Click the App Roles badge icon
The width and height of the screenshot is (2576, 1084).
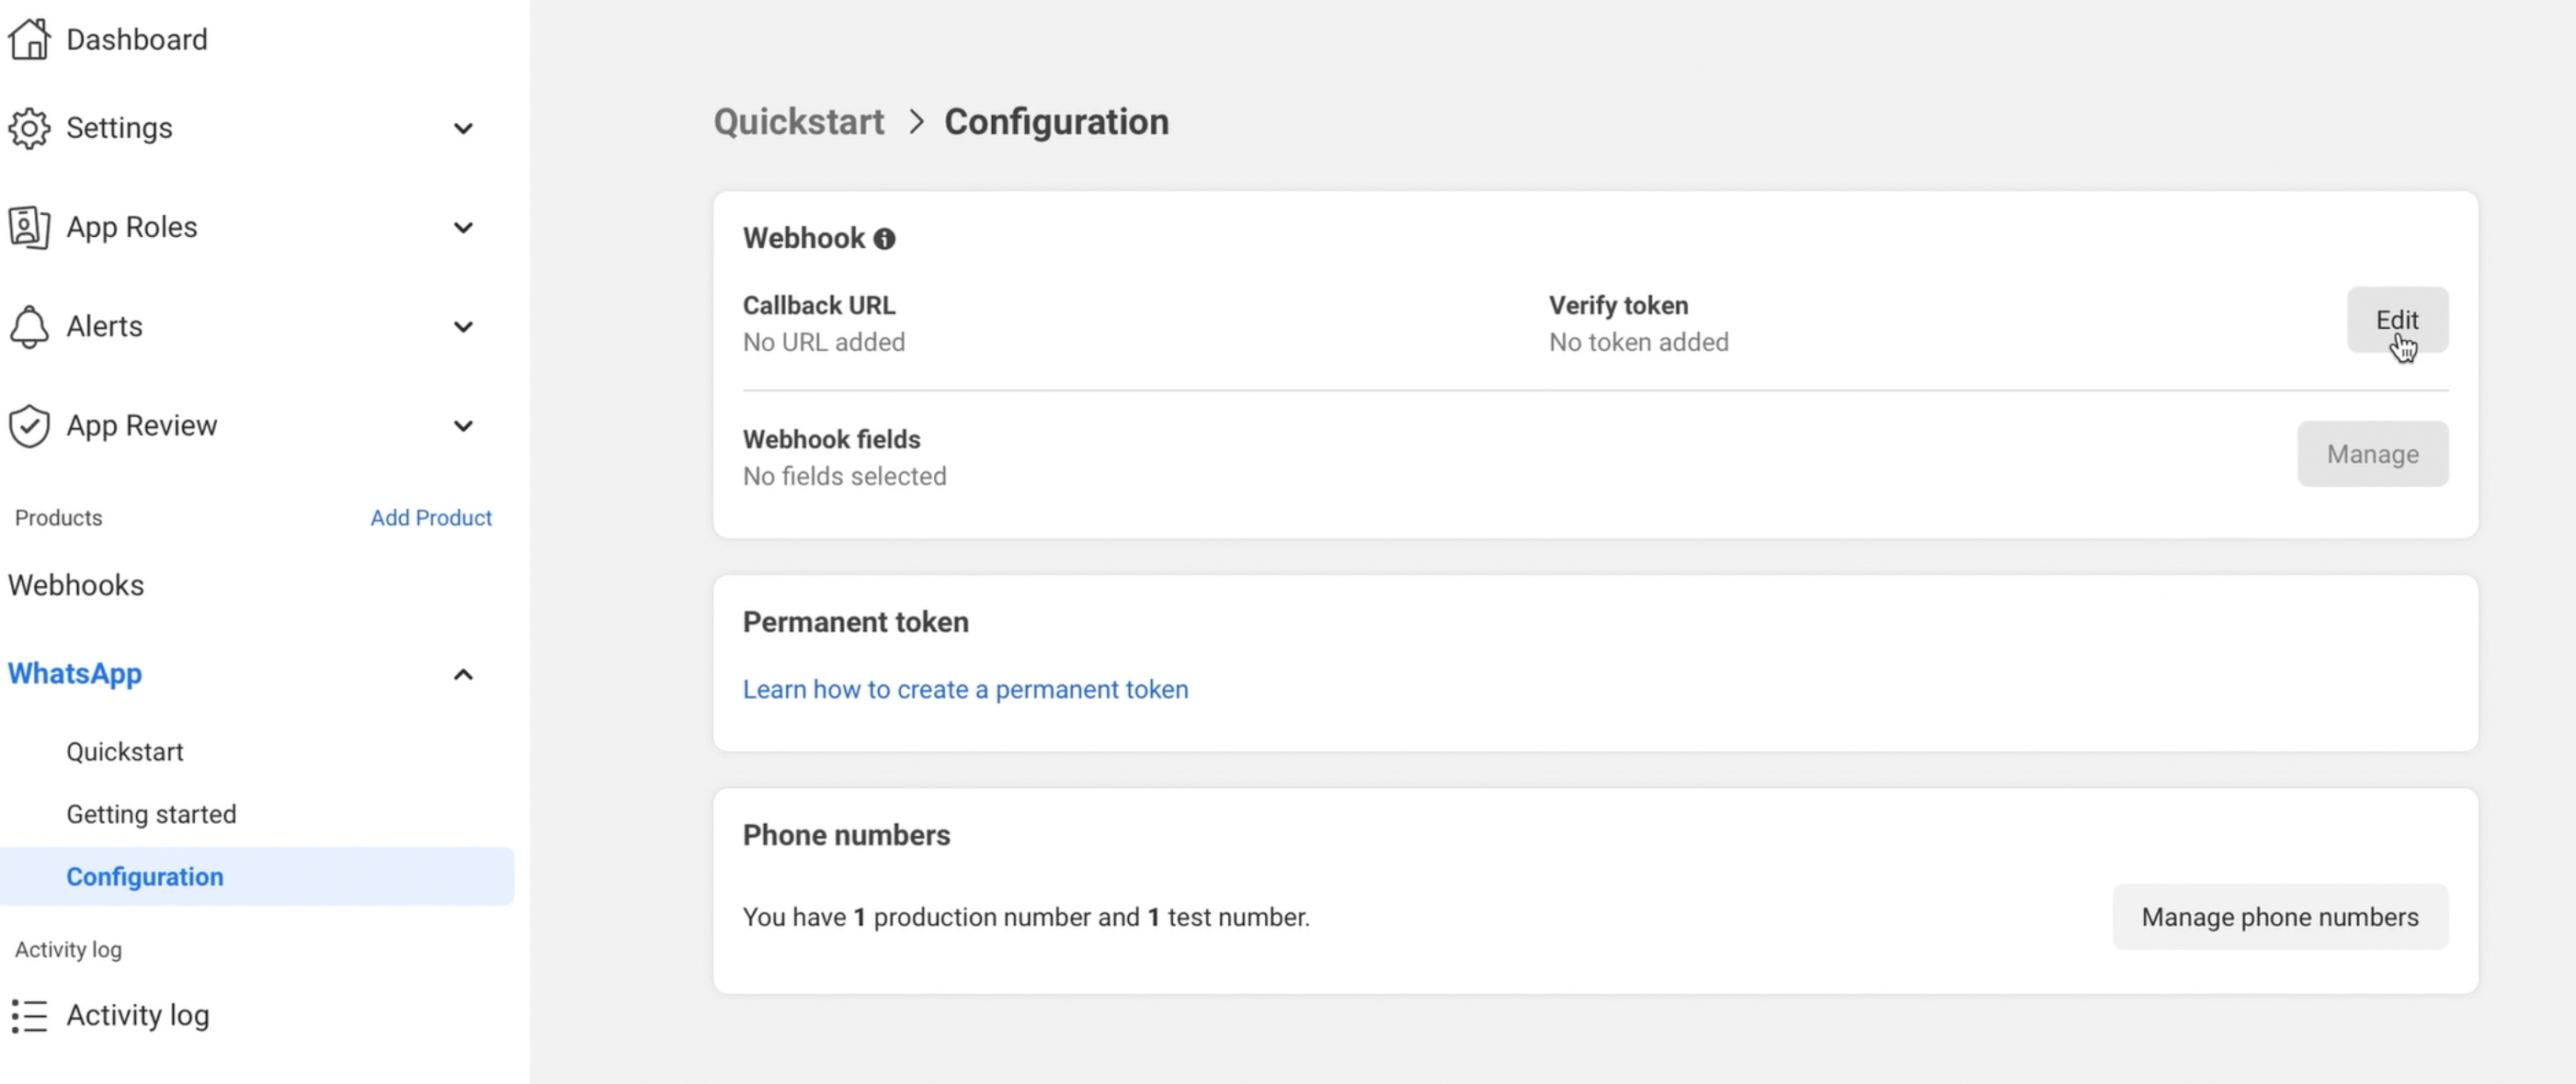tap(29, 228)
